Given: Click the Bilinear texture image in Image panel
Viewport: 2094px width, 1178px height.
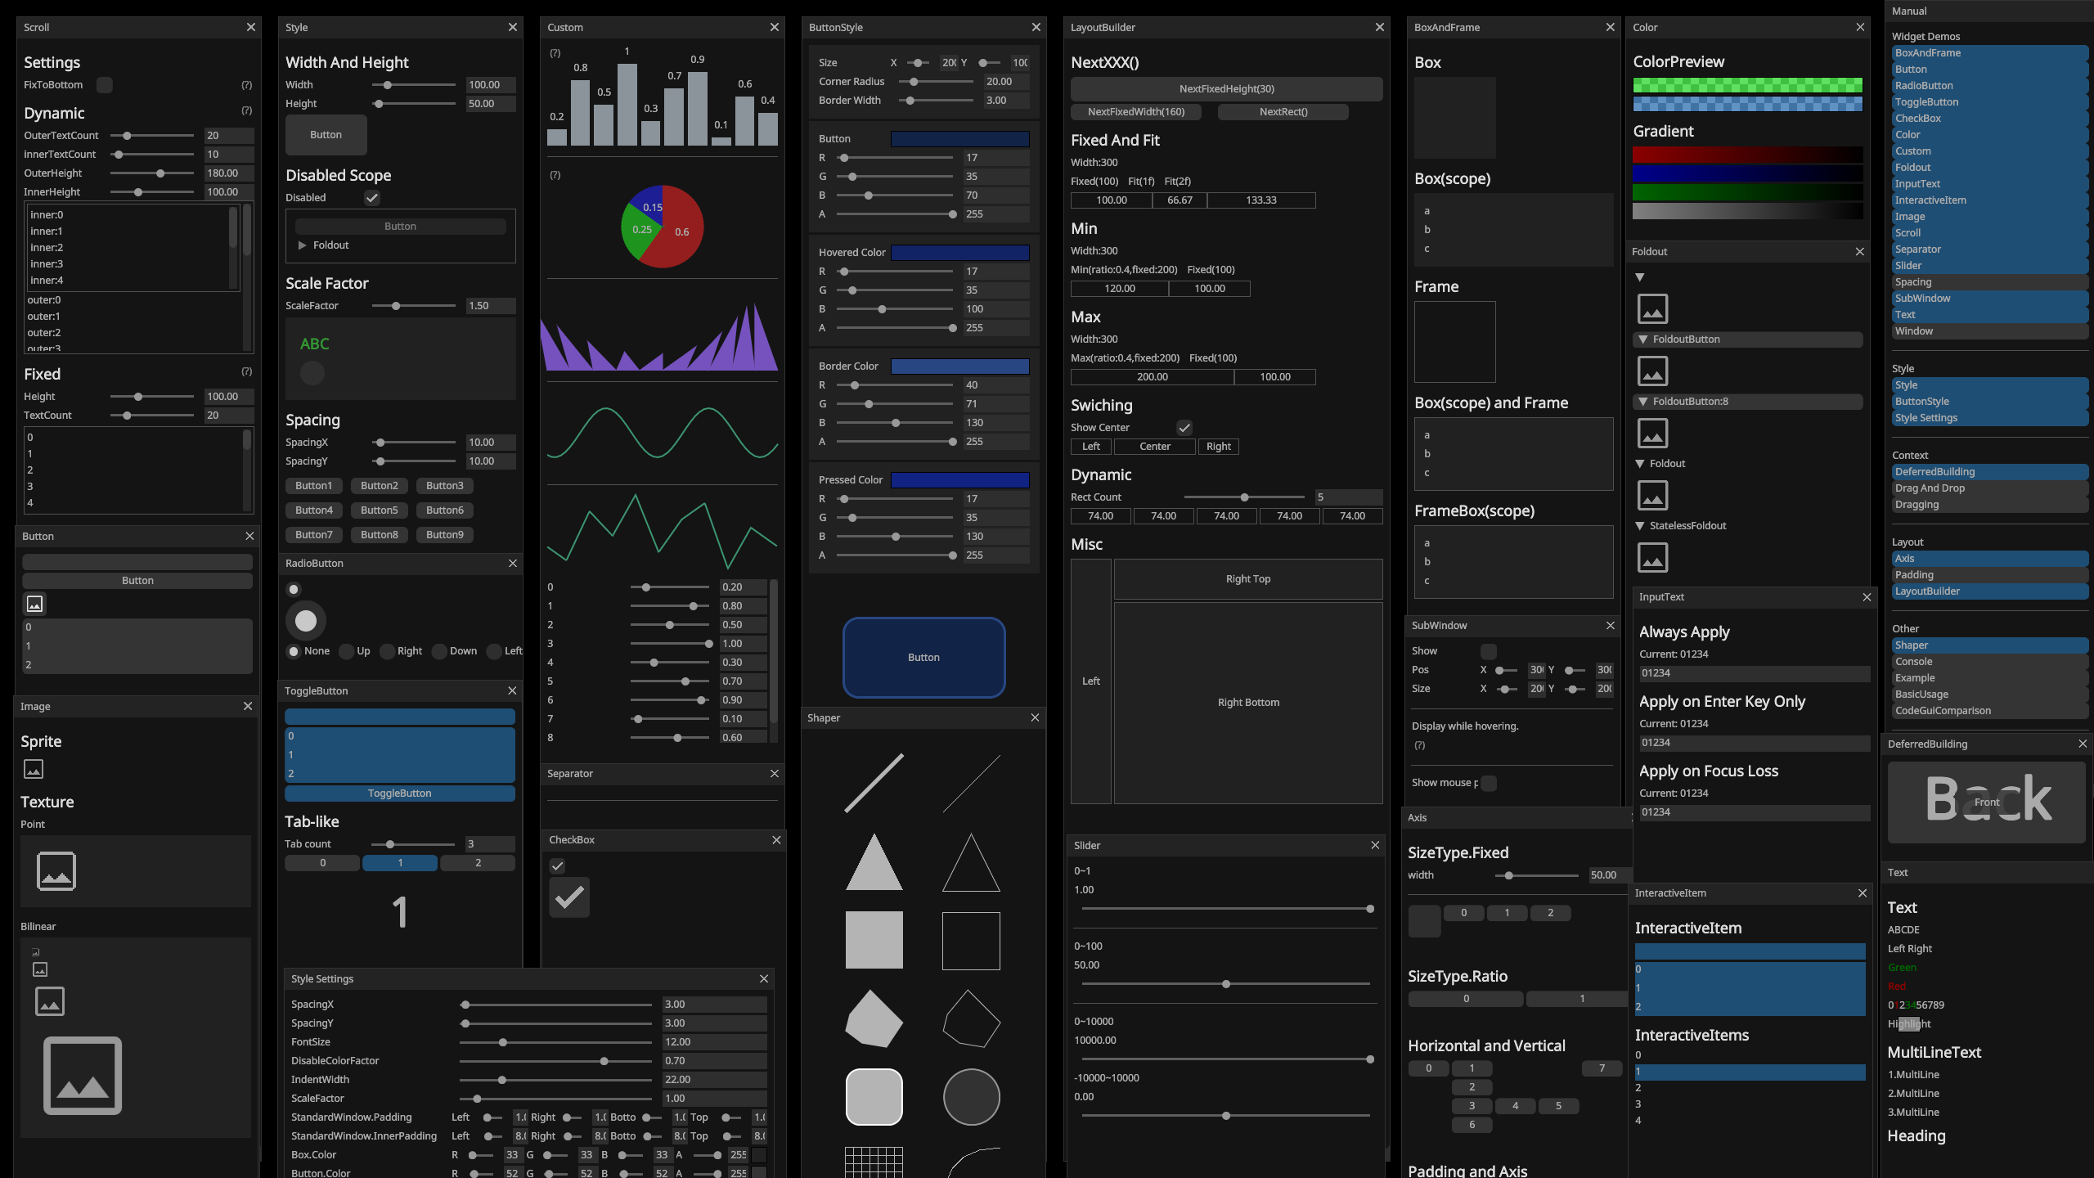Looking at the screenshot, I should coord(83,1075).
